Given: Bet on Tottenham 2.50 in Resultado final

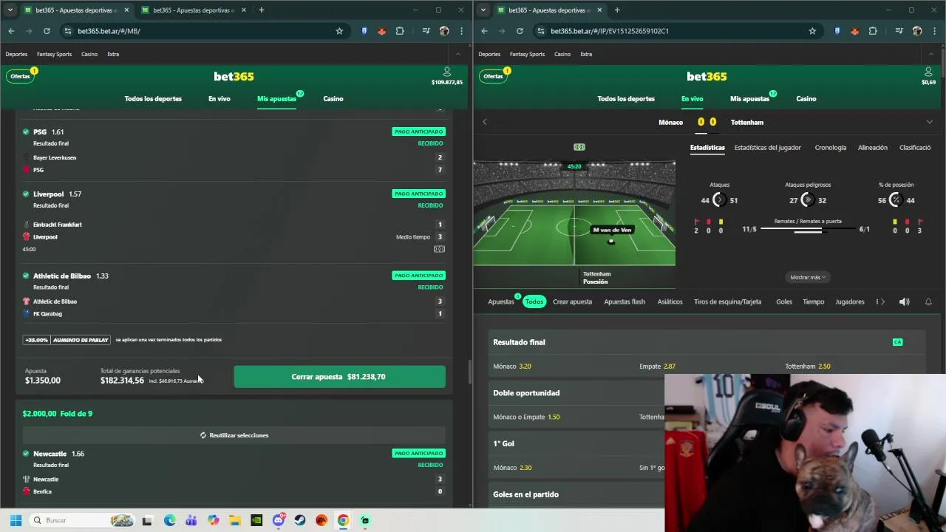Looking at the screenshot, I should (808, 366).
